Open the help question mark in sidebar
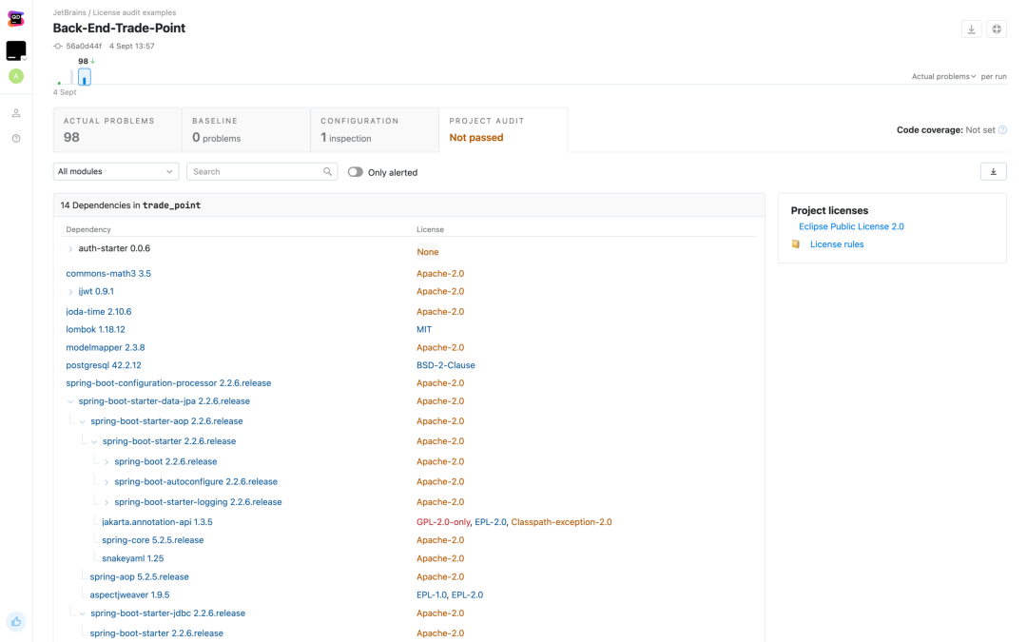 [x=16, y=138]
